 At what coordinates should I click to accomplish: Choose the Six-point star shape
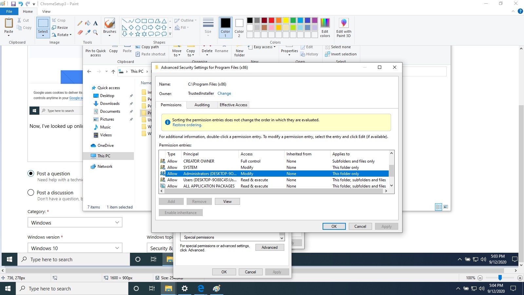[144, 34]
